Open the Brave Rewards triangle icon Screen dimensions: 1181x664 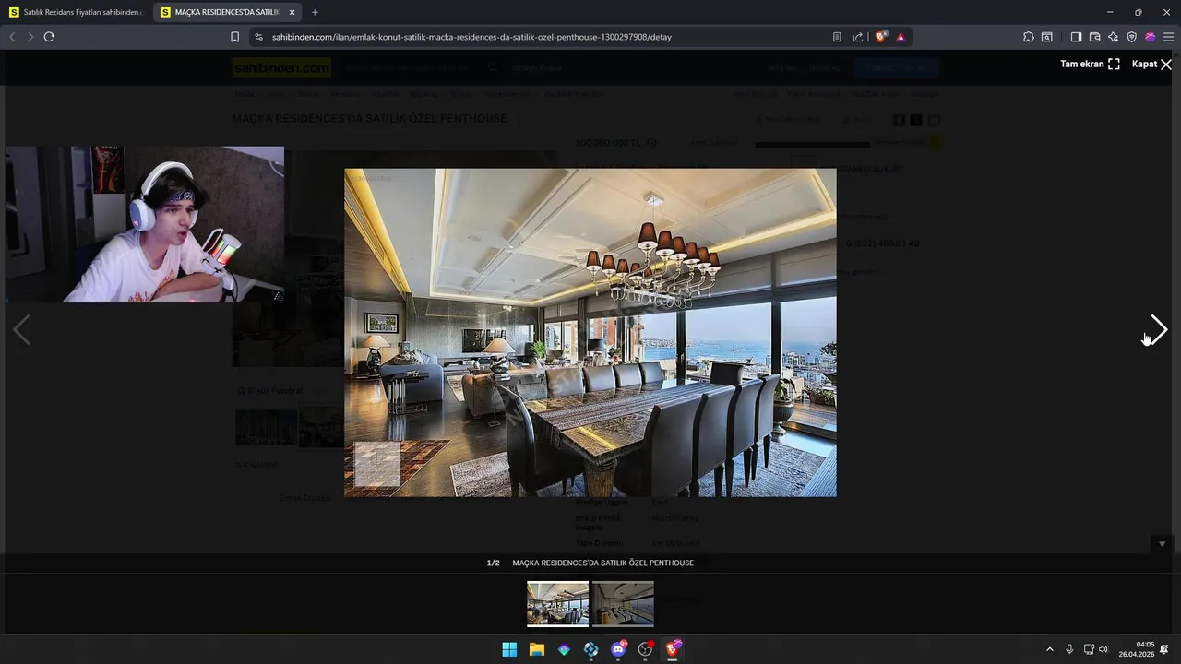901,37
